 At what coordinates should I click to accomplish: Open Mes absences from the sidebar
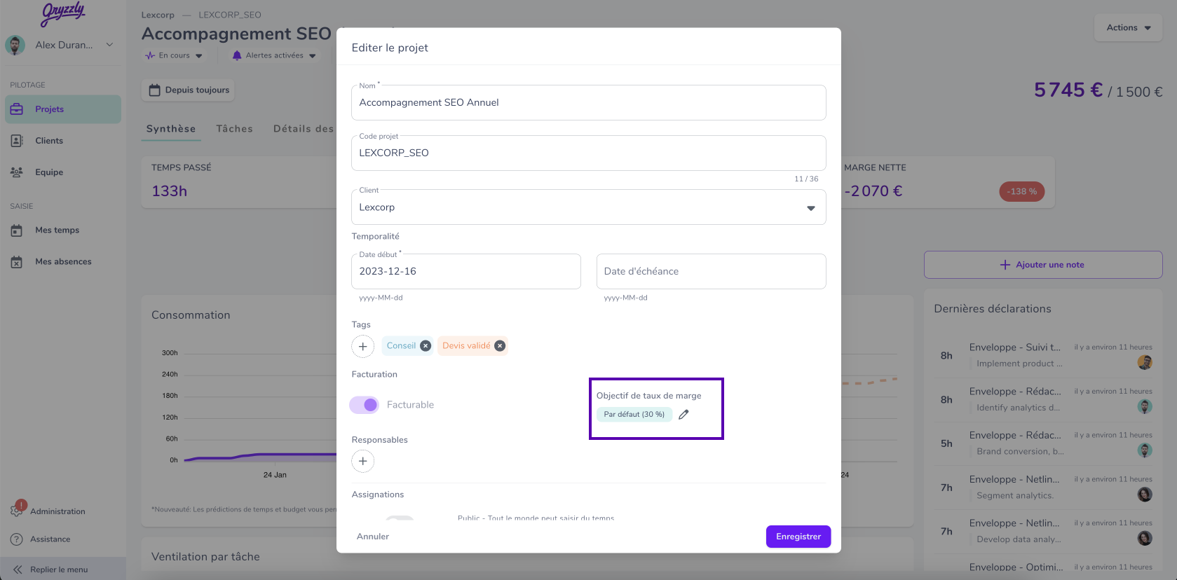(x=63, y=262)
